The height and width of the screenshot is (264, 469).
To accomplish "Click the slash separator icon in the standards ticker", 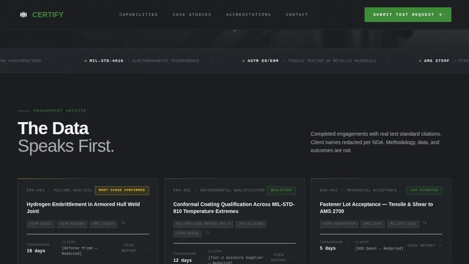I will (x=211, y=60).
